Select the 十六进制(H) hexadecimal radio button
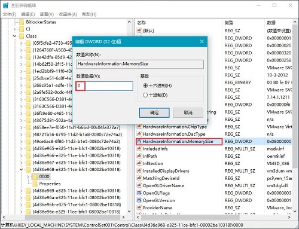This screenshot has height=229, width=299. 145,86
